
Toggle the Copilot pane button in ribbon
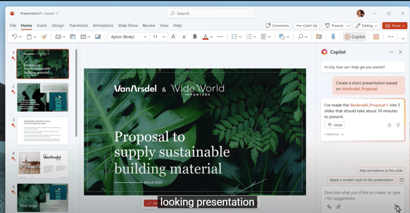(x=355, y=37)
